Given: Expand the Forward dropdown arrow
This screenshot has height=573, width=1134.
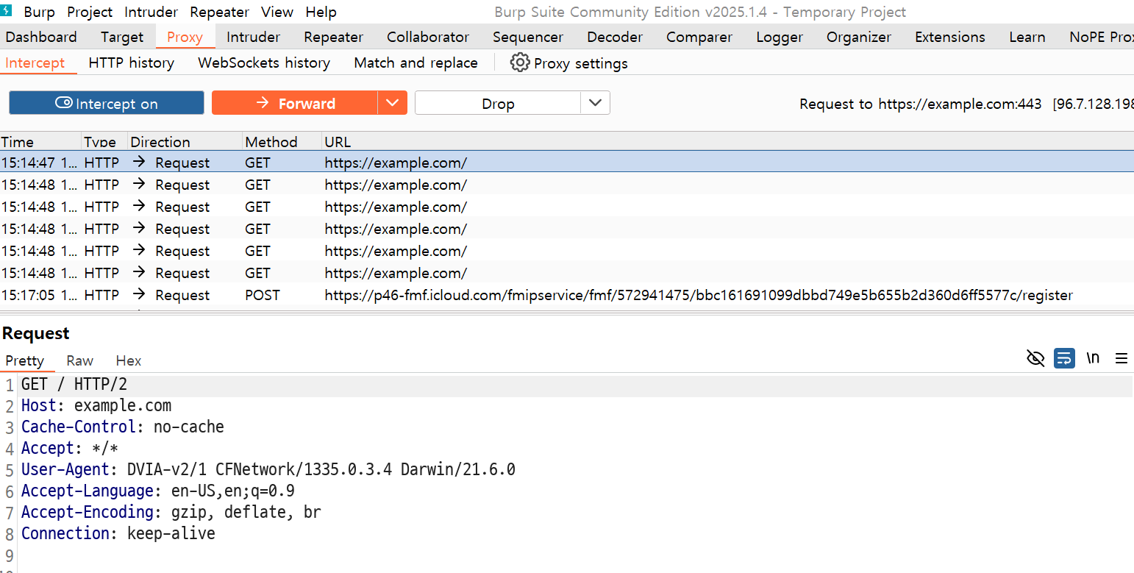Looking at the screenshot, I should click(393, 103).
